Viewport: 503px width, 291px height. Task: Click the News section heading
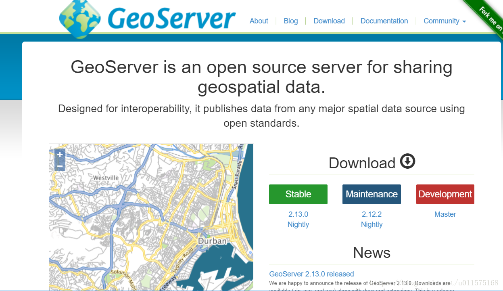pyautogui.click(x=372, y=253)
